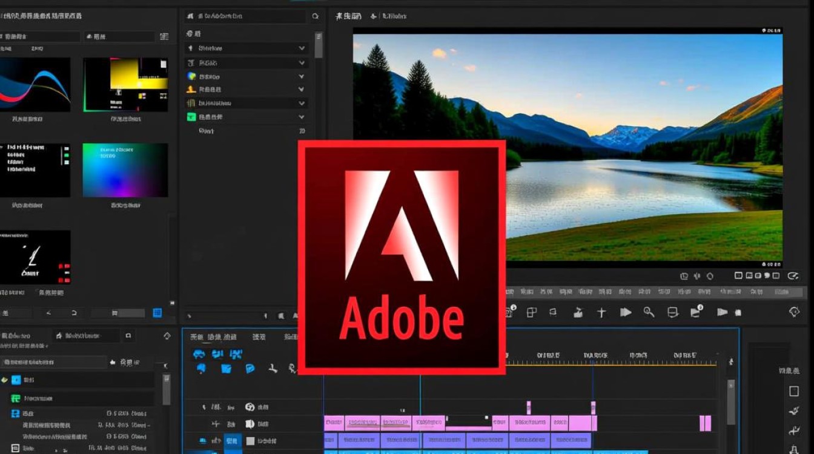Viewport: 814px width, 454px height.
Task: Click the curved undo arrow below thumbnails
Action: point(74,313)
